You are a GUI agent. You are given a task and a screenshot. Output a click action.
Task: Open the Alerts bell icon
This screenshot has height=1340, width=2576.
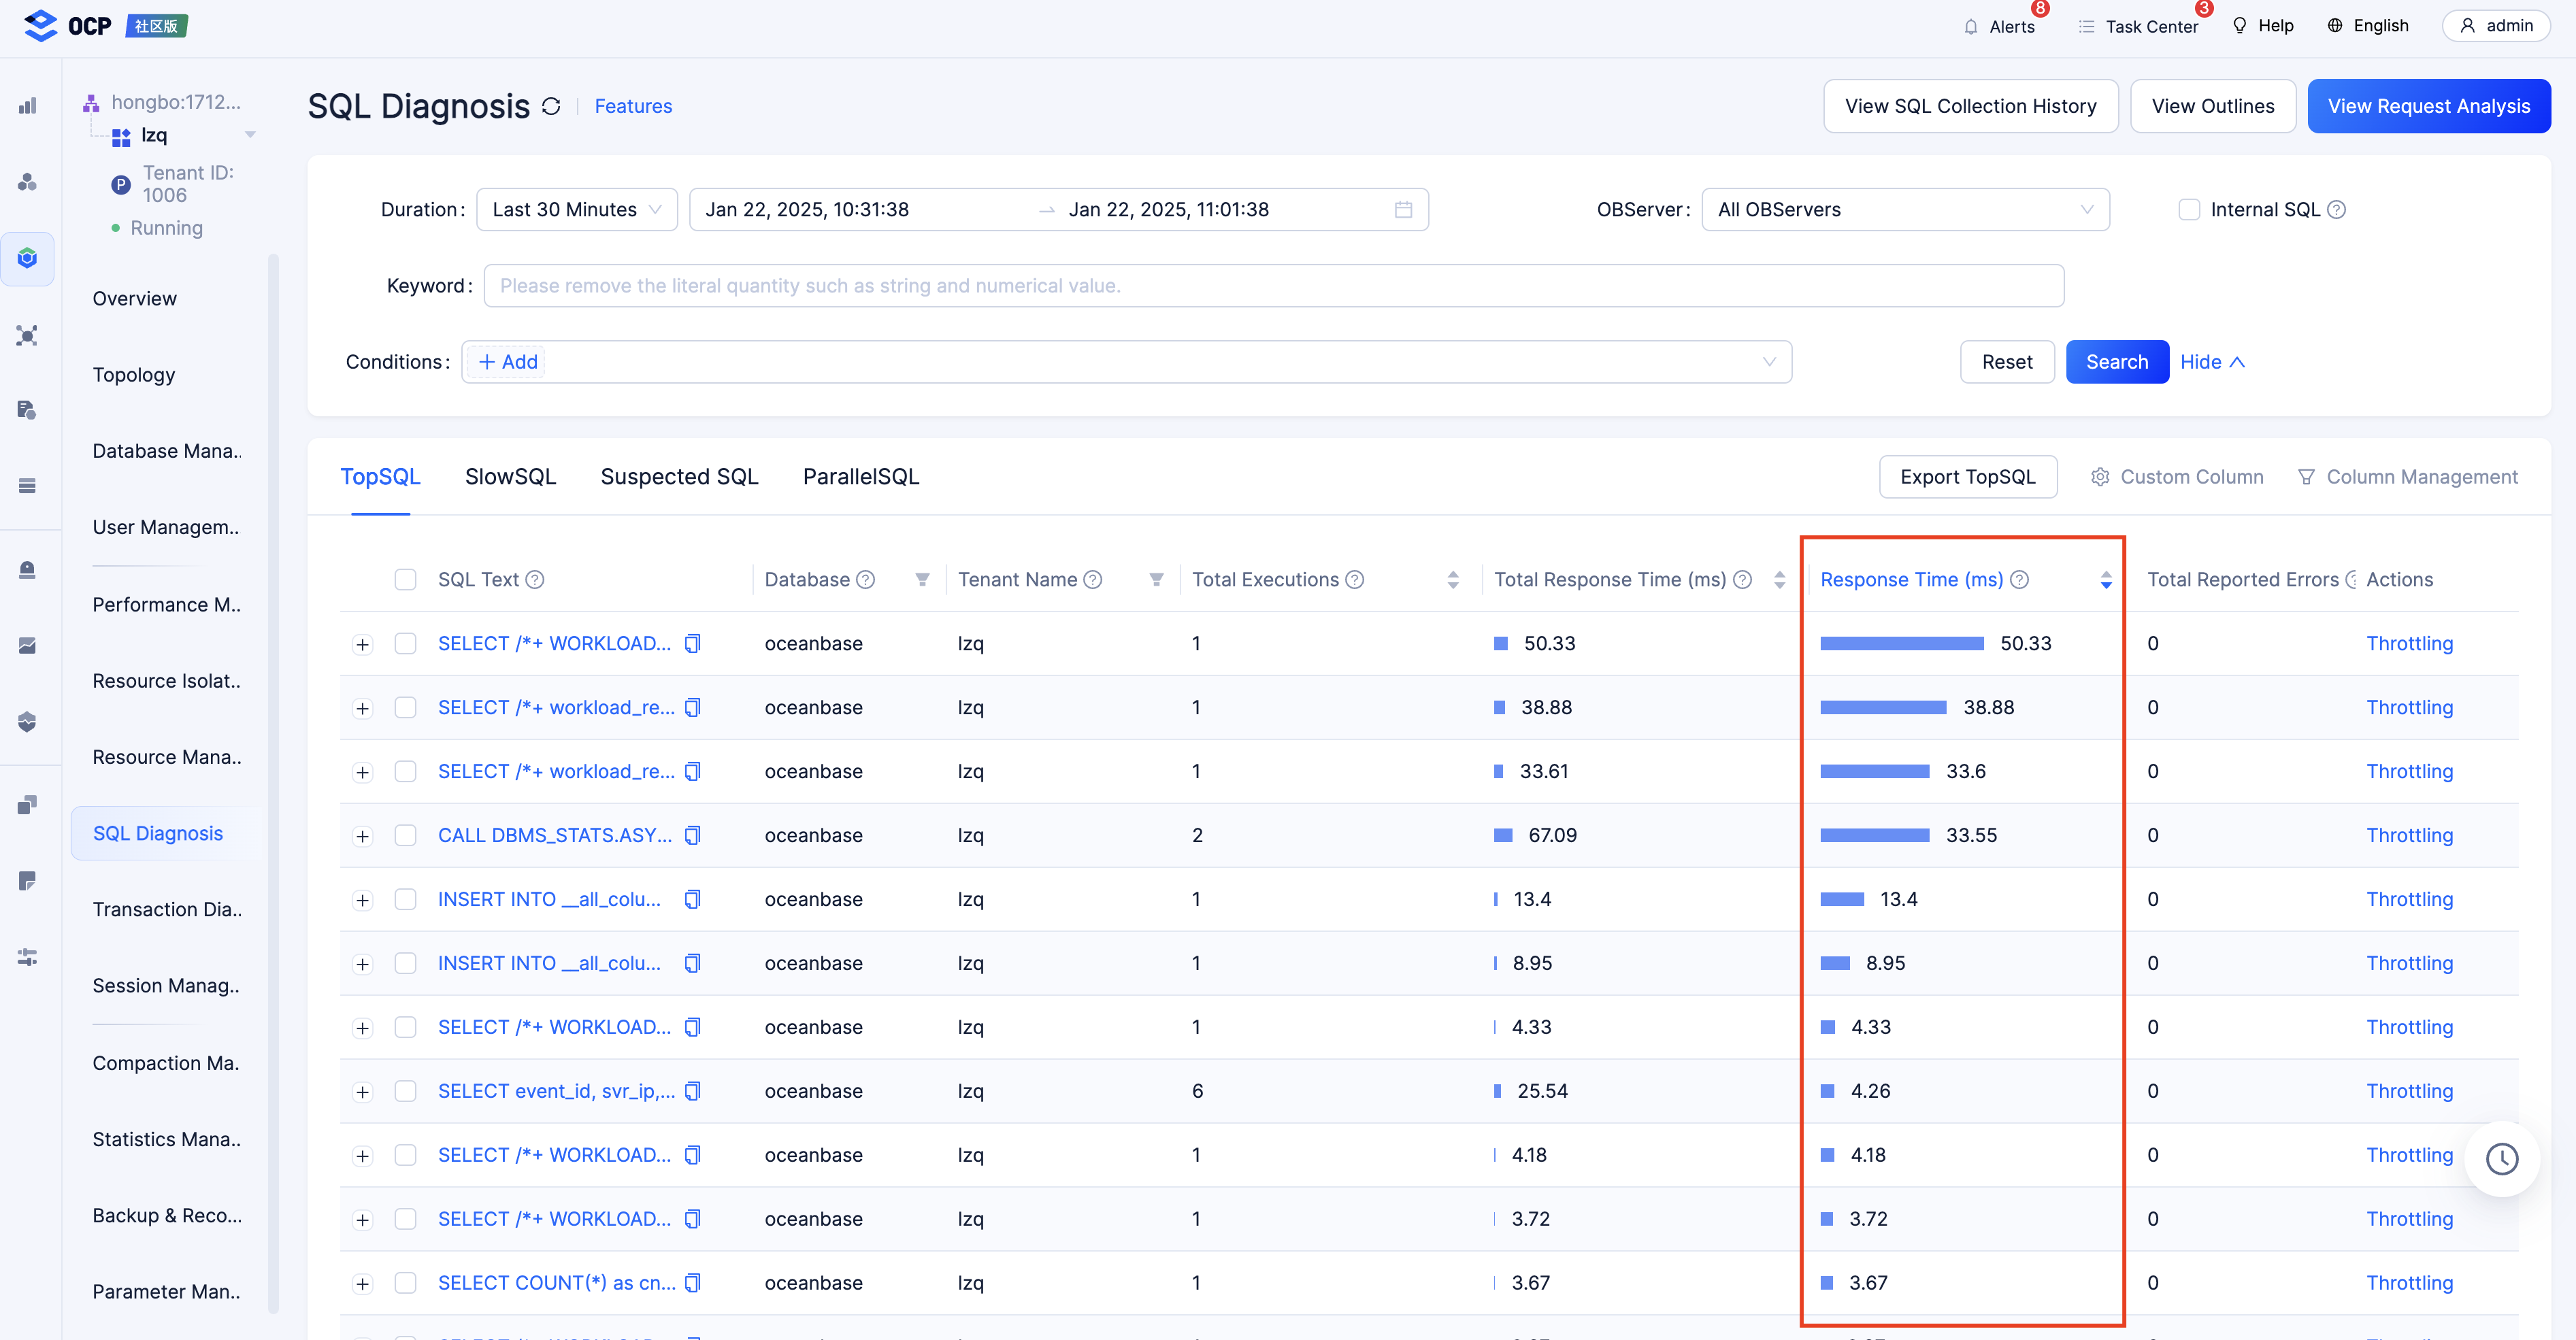(1970, 26)
